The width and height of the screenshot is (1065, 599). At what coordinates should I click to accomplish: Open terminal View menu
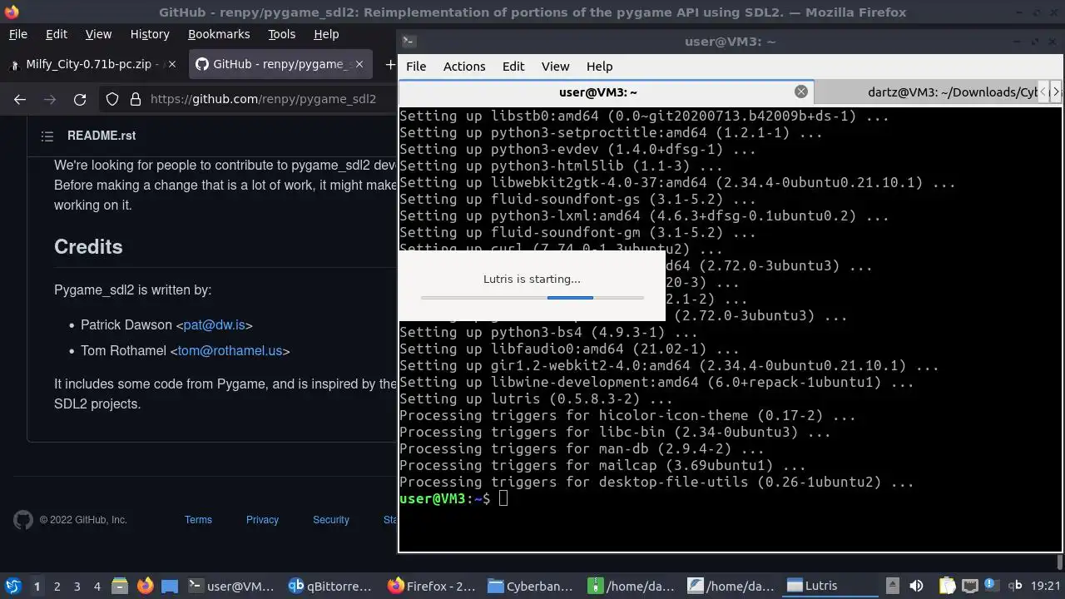[555, 67]
